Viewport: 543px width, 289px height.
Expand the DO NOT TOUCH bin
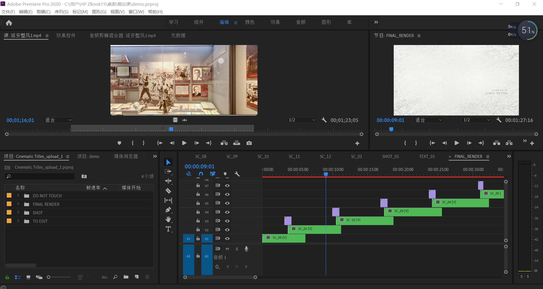click(18, 196)
